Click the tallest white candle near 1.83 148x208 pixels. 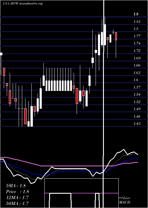(x=105, y=35)
